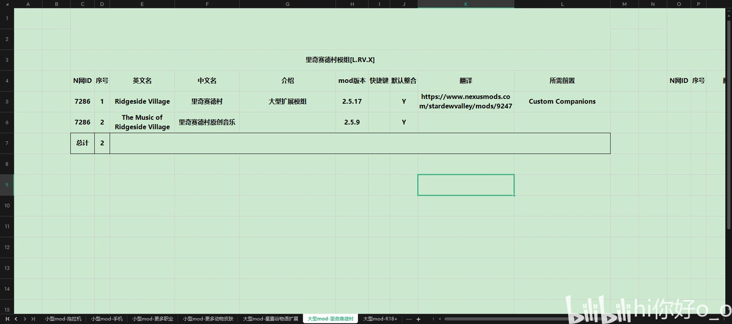Image resolution: width=732 pixels, height=324 pixels.
Task: Select the 介绍 header cell
Action: [287, 80]
